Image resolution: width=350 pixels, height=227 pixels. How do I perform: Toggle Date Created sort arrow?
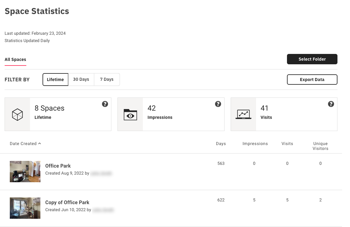(x=39, y=144)
